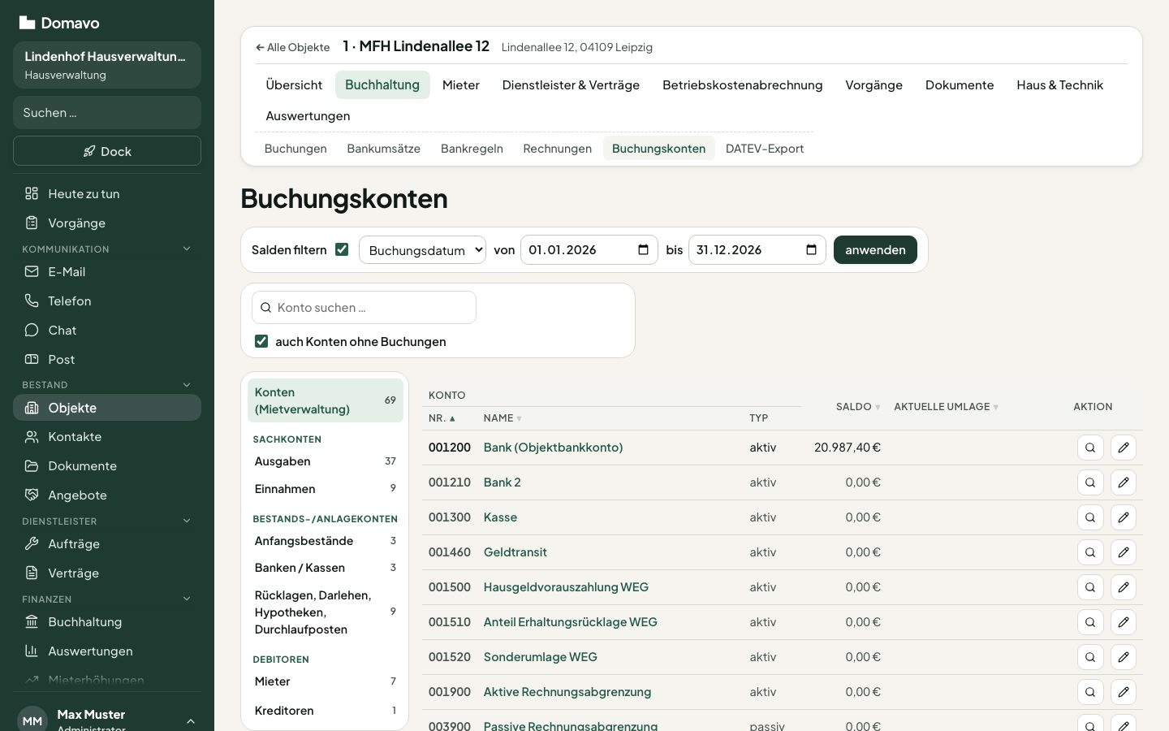This screenshot has height=731, width=1169.
Task: Edit the Kasse account with pencil icon
Action: 1124,517
